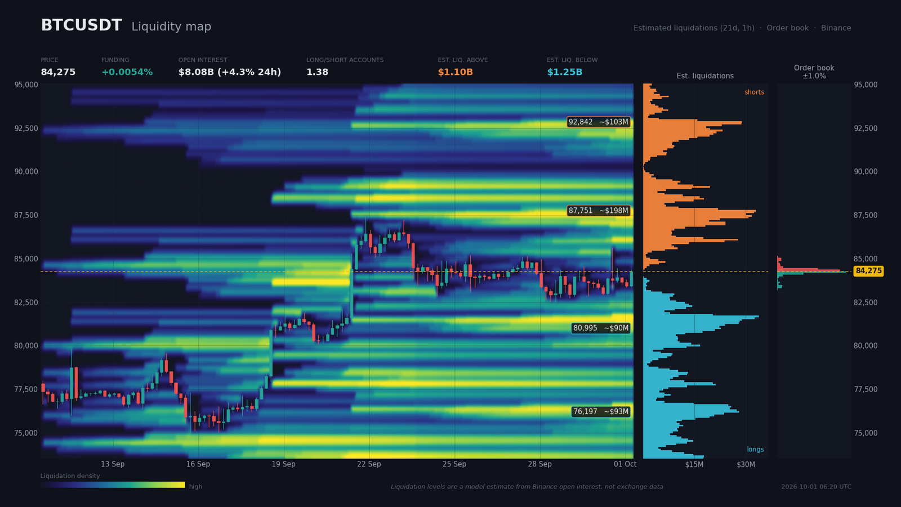The width and height of the screenshot is (901, 507).
Task: Click the Estimated liquidations (21d, 1h) header text
Action: point(694,28)
